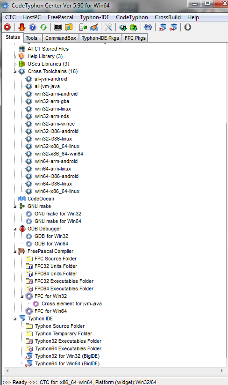Click the red stop icon in toolbar
The image size is (228, 385).
tap(7, 27)
